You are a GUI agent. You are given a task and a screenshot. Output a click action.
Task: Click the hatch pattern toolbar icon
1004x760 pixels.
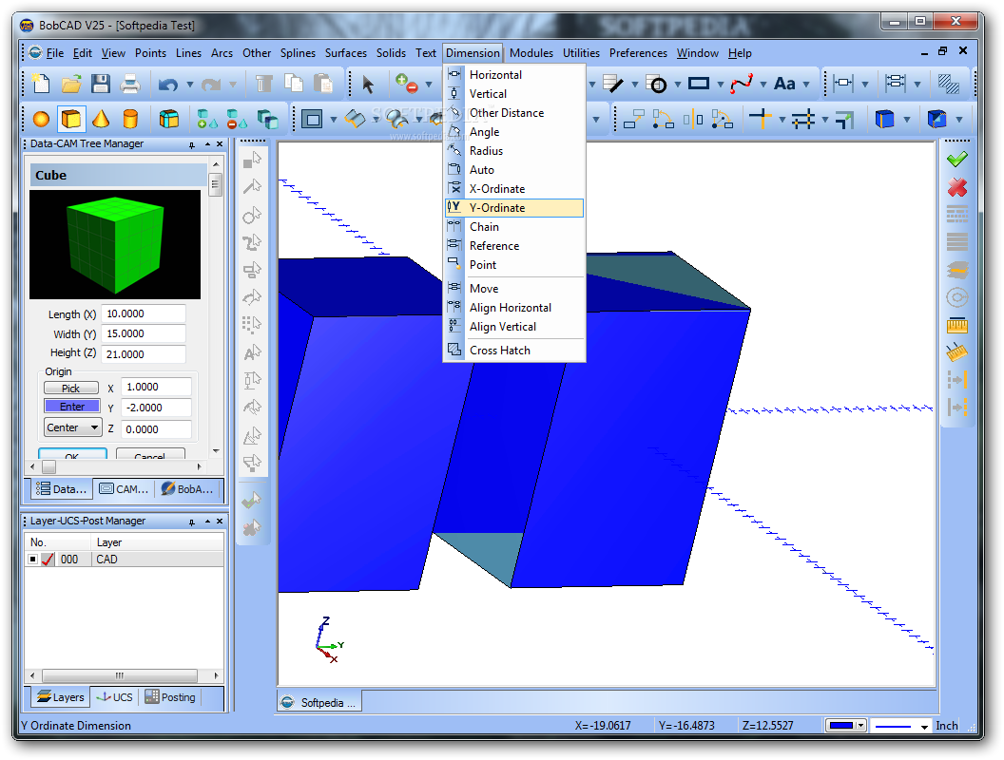click(x=948, y=84)
